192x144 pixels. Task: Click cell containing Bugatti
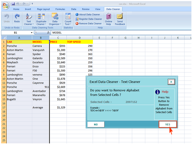coord(19,99)
